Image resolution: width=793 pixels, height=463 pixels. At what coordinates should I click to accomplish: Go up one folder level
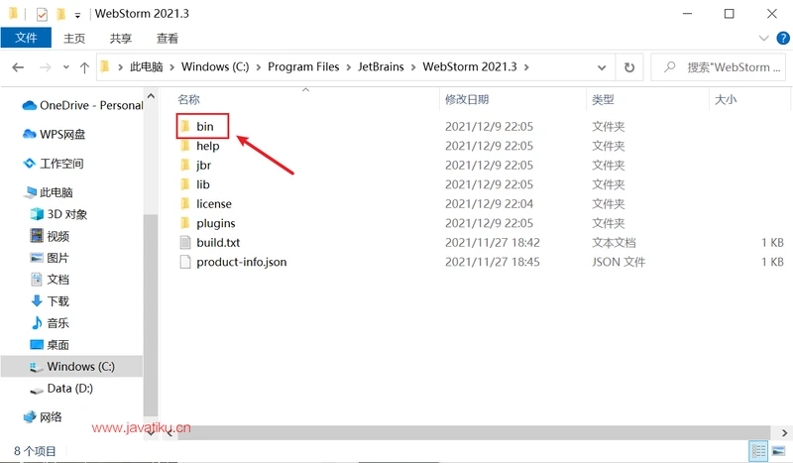click(x=84, y=67)
